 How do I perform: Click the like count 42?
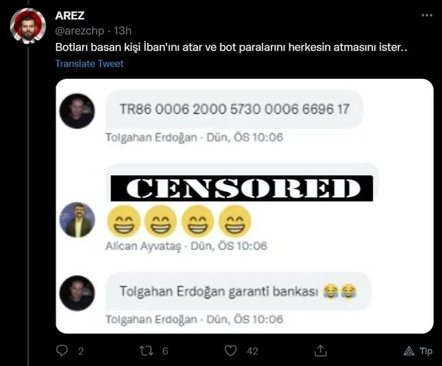pos(253,351)
